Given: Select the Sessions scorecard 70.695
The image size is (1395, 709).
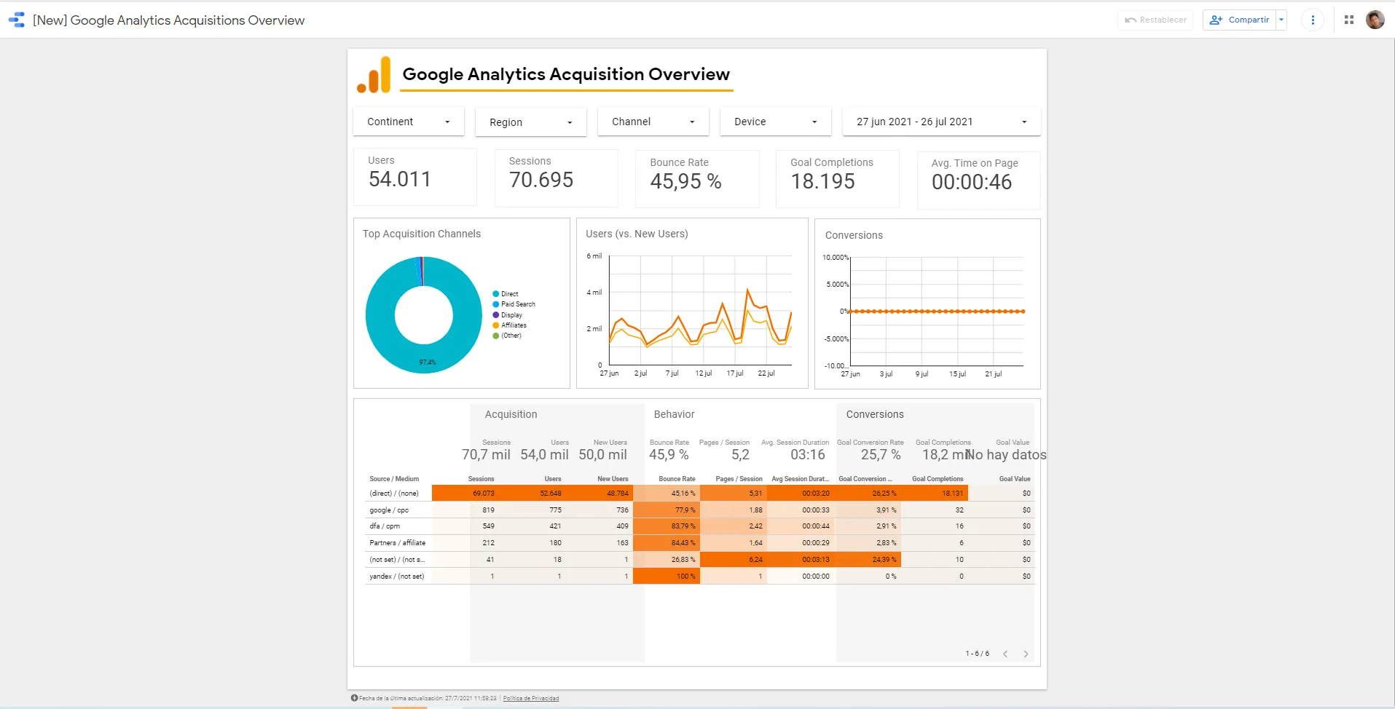Looking at the screenshot, I should point(557,178).
